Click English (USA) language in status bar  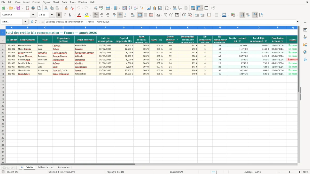176,172
